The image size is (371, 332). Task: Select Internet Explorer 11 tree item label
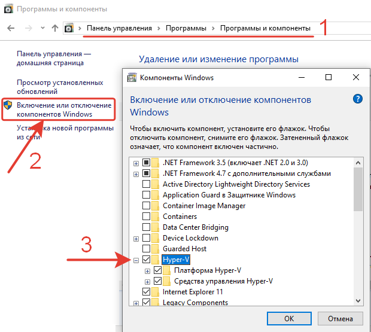pyautogui.click(x=193, y=292)
